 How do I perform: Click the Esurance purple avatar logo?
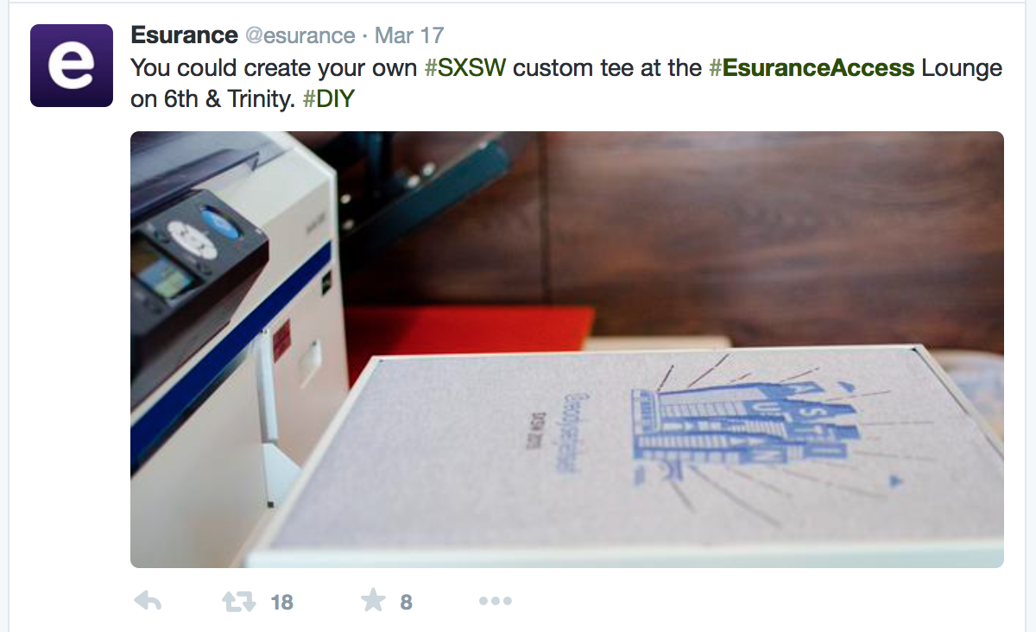point(72,66)
